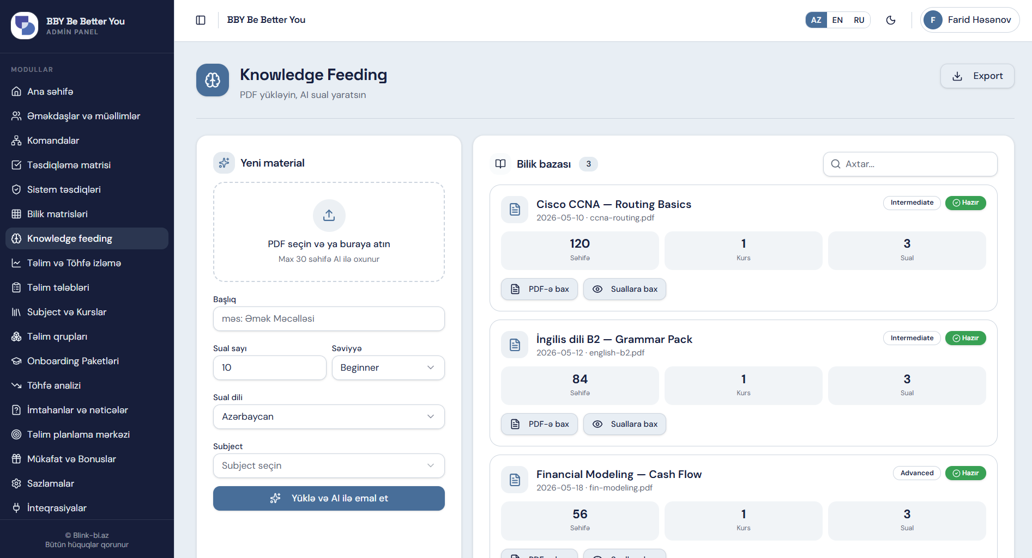Open the Səviyyə Beginner dropdown

[388, 368]
